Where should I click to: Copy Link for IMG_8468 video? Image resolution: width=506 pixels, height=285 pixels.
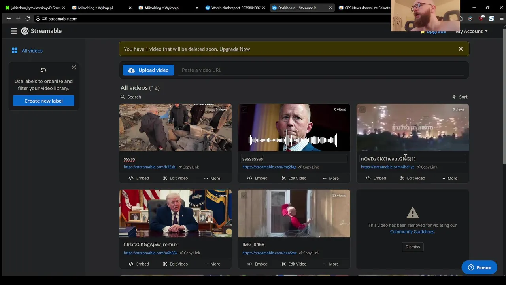pyautogui.click(x=309, y=253)
